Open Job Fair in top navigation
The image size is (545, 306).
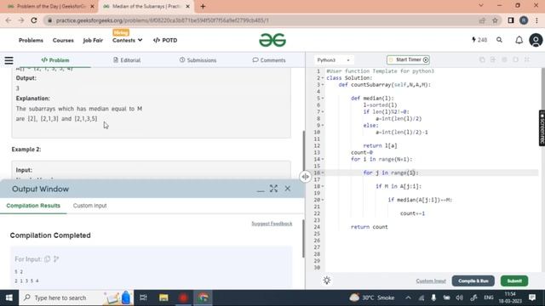click(x=93, y=40)
